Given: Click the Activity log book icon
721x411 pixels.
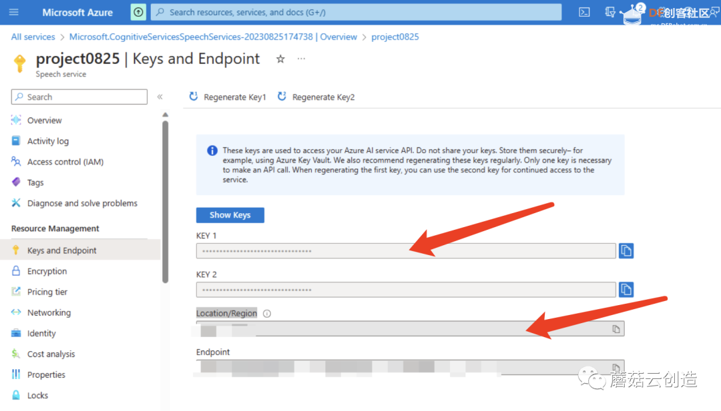Looking at the screenshot, I should tap(16, 141).
